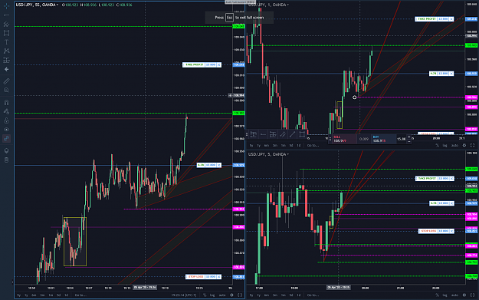Toggle percent scale on bottom-right chart
Image resolution: width=479 pixels, height=300 pixels.
coord(437,295)
